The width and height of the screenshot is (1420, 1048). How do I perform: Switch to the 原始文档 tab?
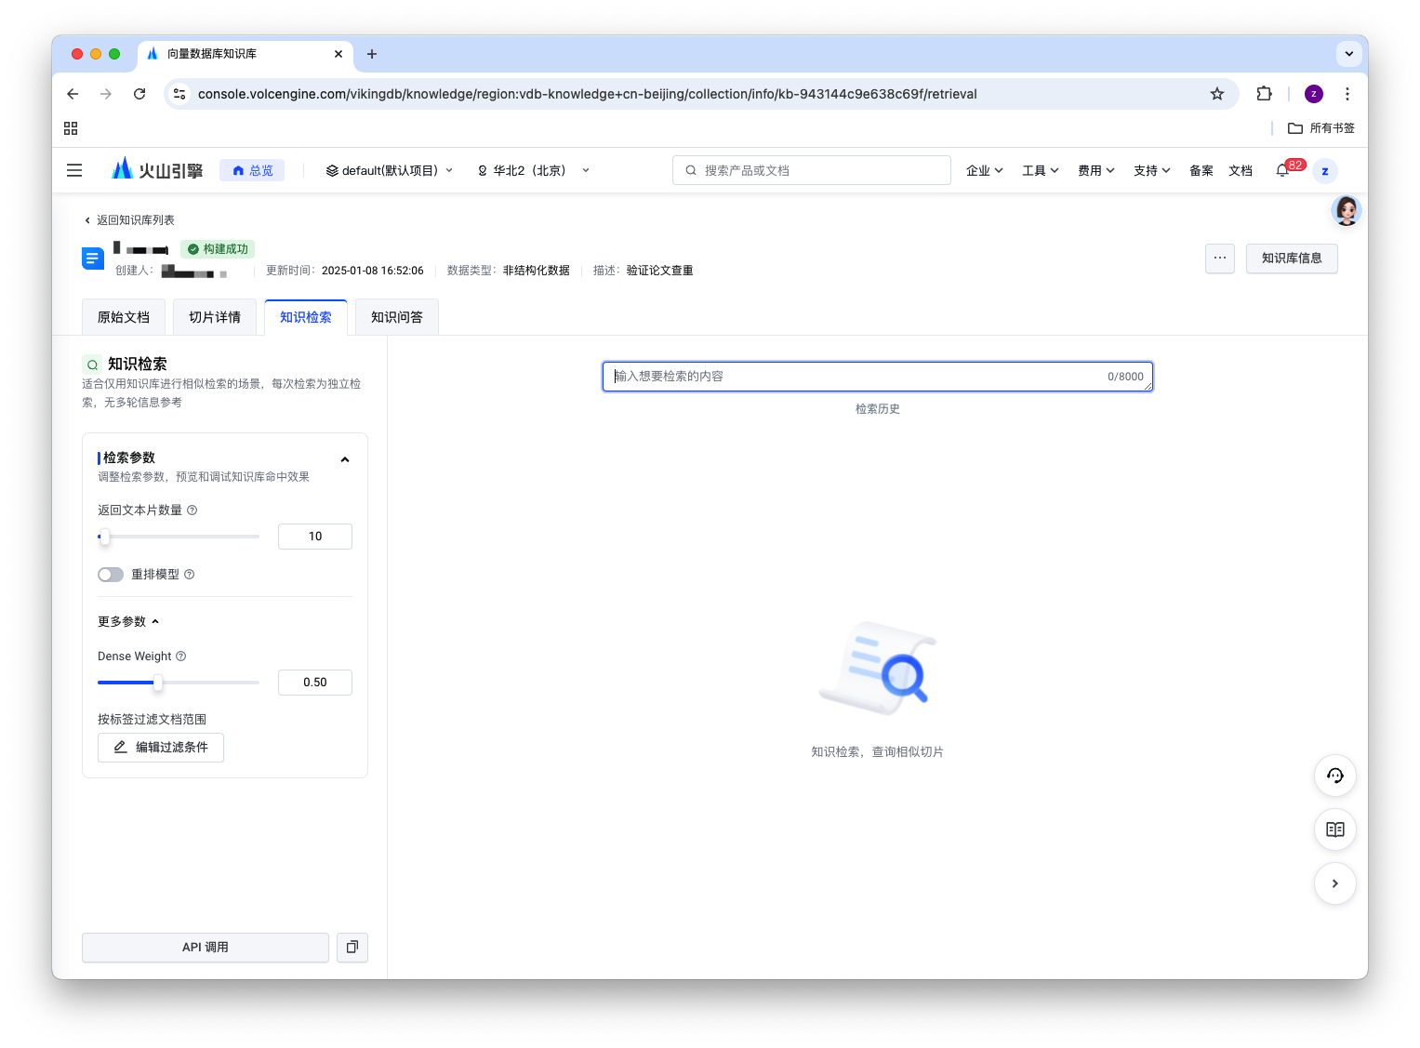click(124, 317)
